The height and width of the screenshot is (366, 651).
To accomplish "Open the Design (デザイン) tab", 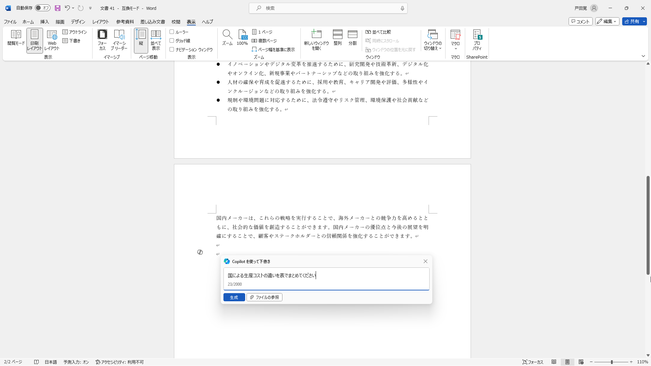I will (78, 22).
